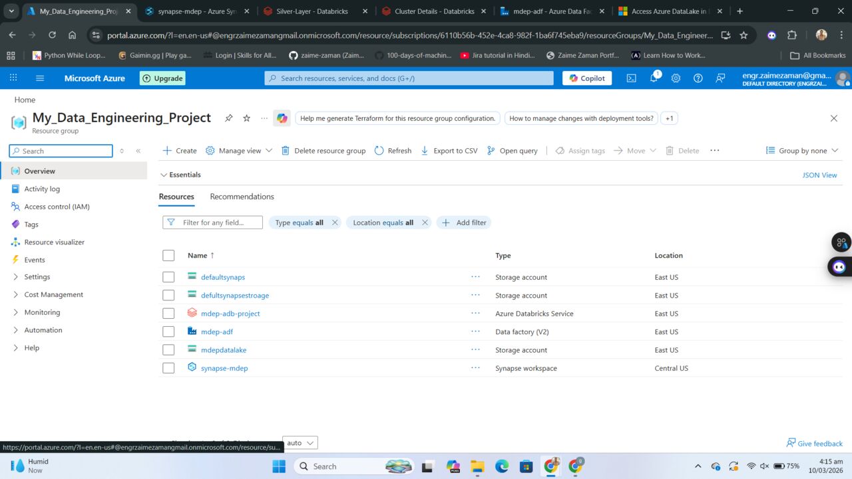Image resolution: width=852 pixels, height=479 pixels.
Task: Open more options for mdepdatalake row
Action: [x=475, y=350]
